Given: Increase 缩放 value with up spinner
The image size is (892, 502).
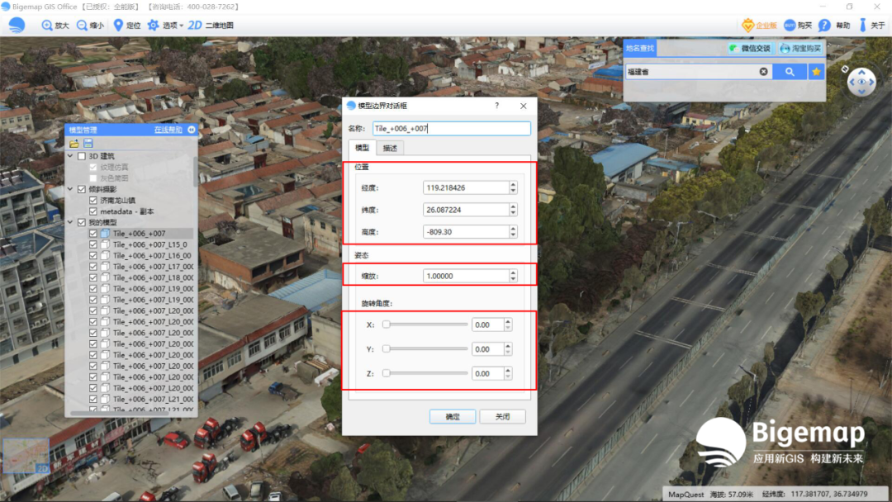Looking at the screenshot, I should [x=513, y=272].
